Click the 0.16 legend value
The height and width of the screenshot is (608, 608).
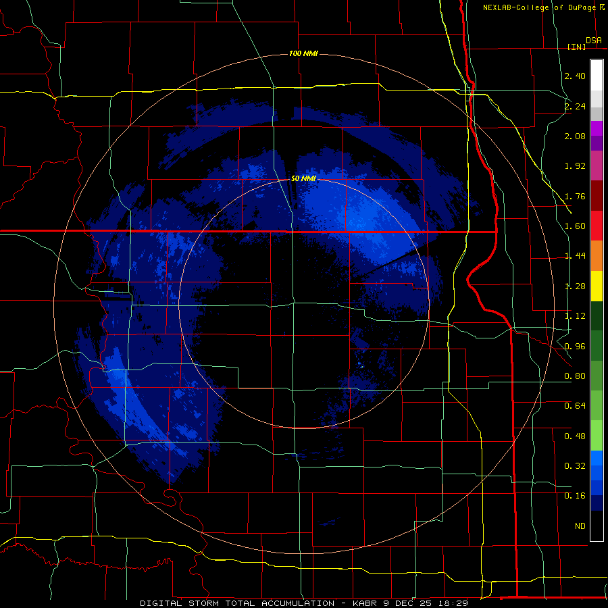click(x=575, y=496)
